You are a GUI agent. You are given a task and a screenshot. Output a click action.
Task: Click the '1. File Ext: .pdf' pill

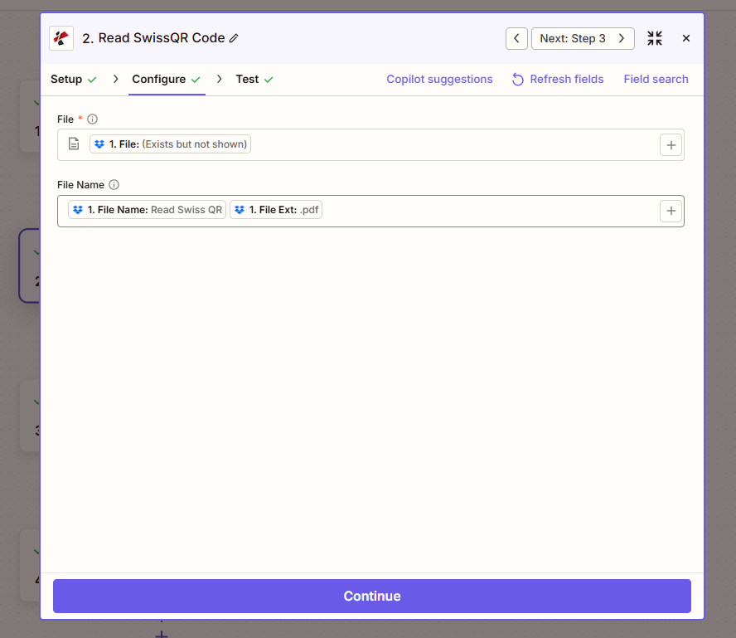pyautogui.click(x=276, y=210)
